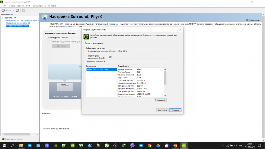Viewport: 265px width, 149px height.
Task: Select NVIDIA GeForce GTX 1650 in components list
Action: click(101, 69)
